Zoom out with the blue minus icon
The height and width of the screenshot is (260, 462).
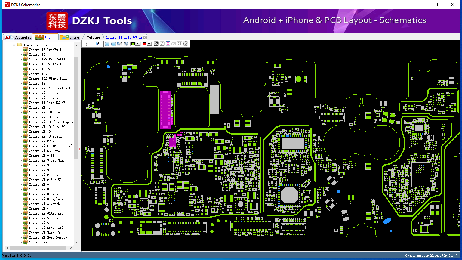click(113, 44)
